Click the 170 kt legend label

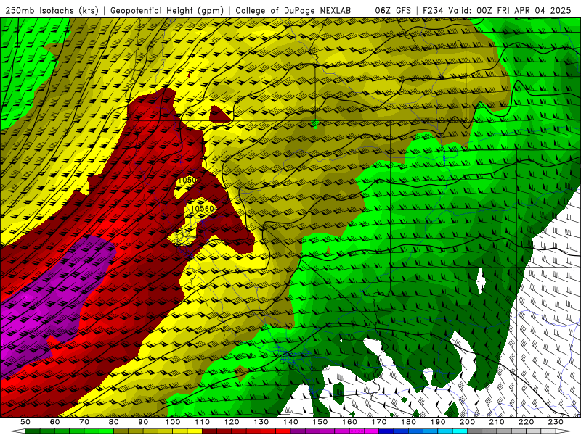(x=379, y=422)
